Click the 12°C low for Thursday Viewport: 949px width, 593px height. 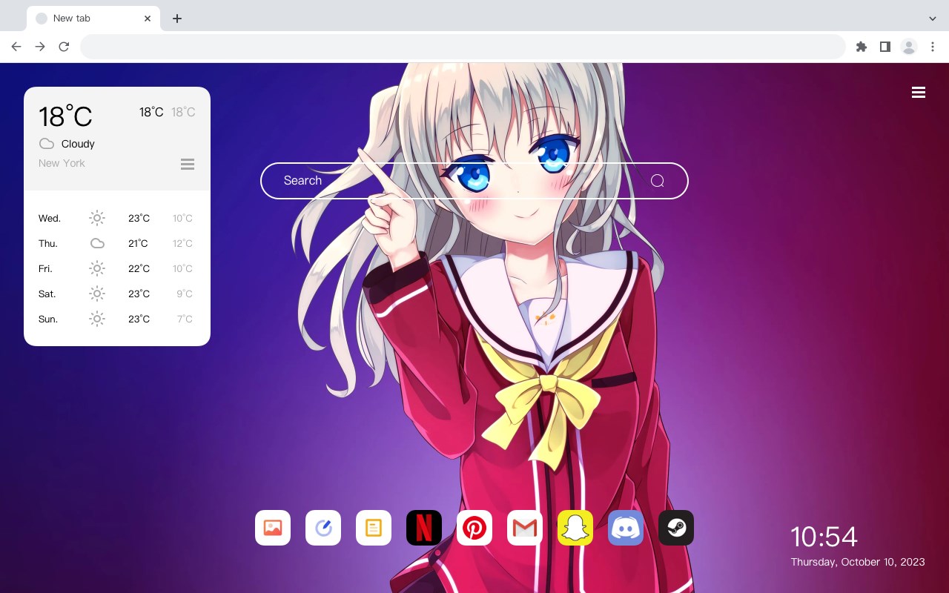click(182, 244)
